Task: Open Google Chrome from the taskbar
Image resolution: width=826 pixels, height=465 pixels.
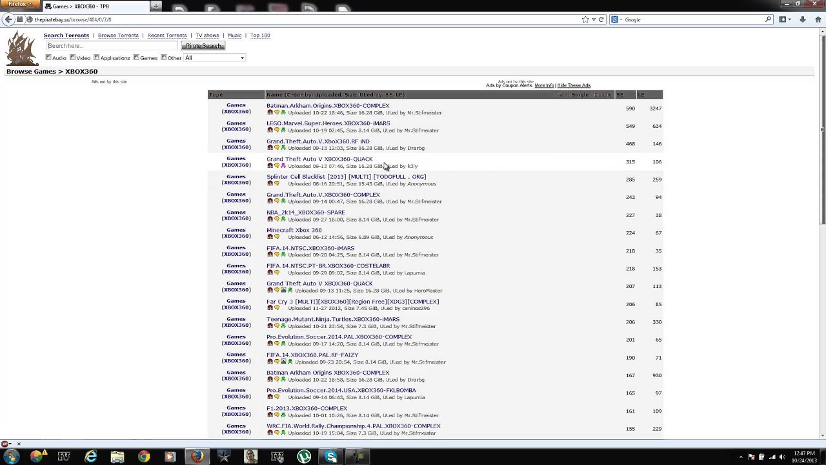Action: coord(144,457)
